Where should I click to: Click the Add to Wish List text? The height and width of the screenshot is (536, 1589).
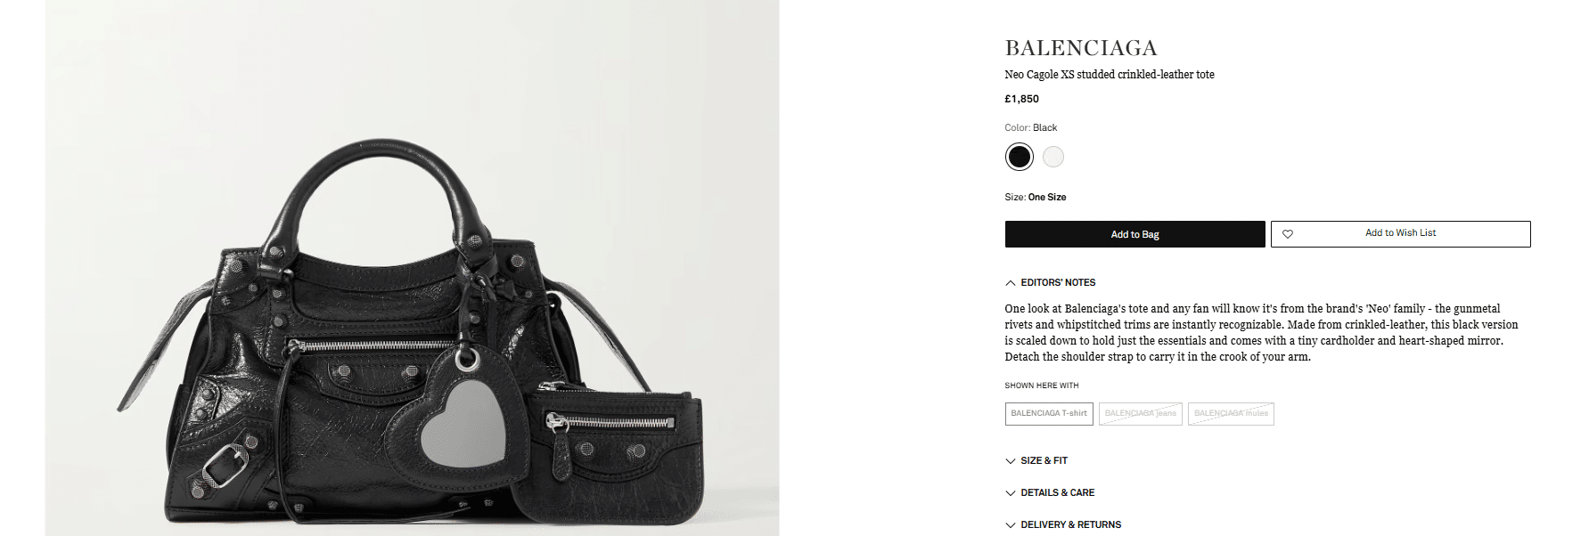(1400, 233)
